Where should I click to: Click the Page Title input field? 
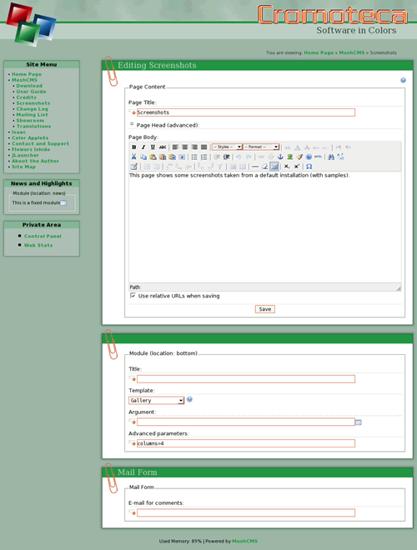tap(246, 112)
